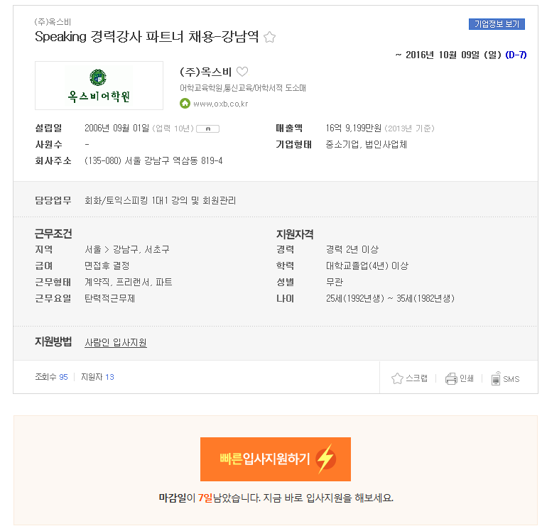The image size is (542, 531).
Task: Click the 옥스비어학원 company logo
Action: pyautogui.click(x=99, y=86)
